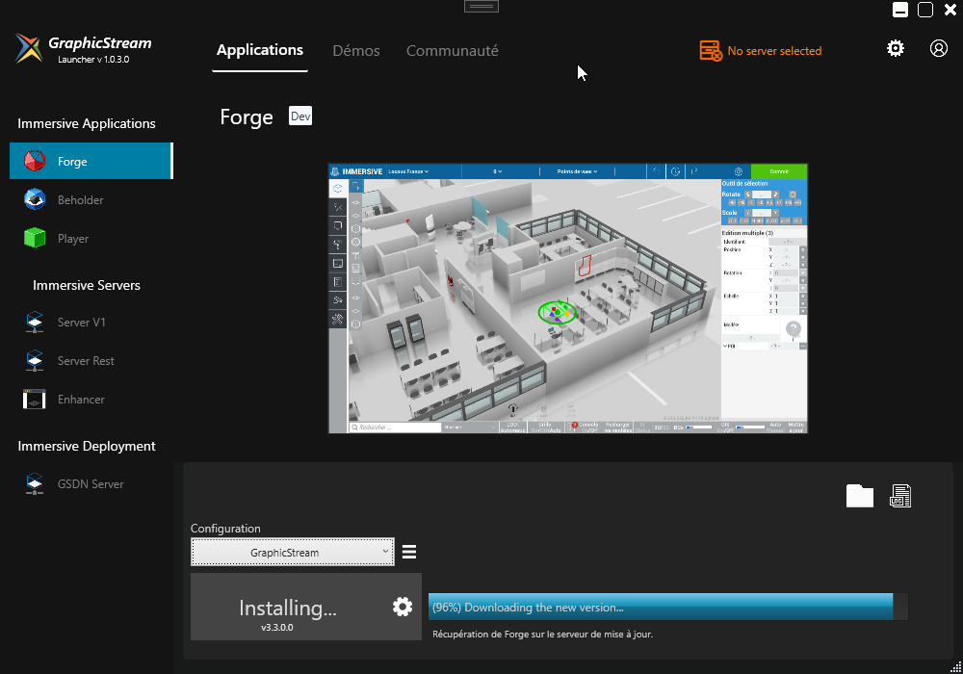The width and height of the screenshot is (963, 674).
Task: Open the configuration hamburger menu
Action: 409,552
